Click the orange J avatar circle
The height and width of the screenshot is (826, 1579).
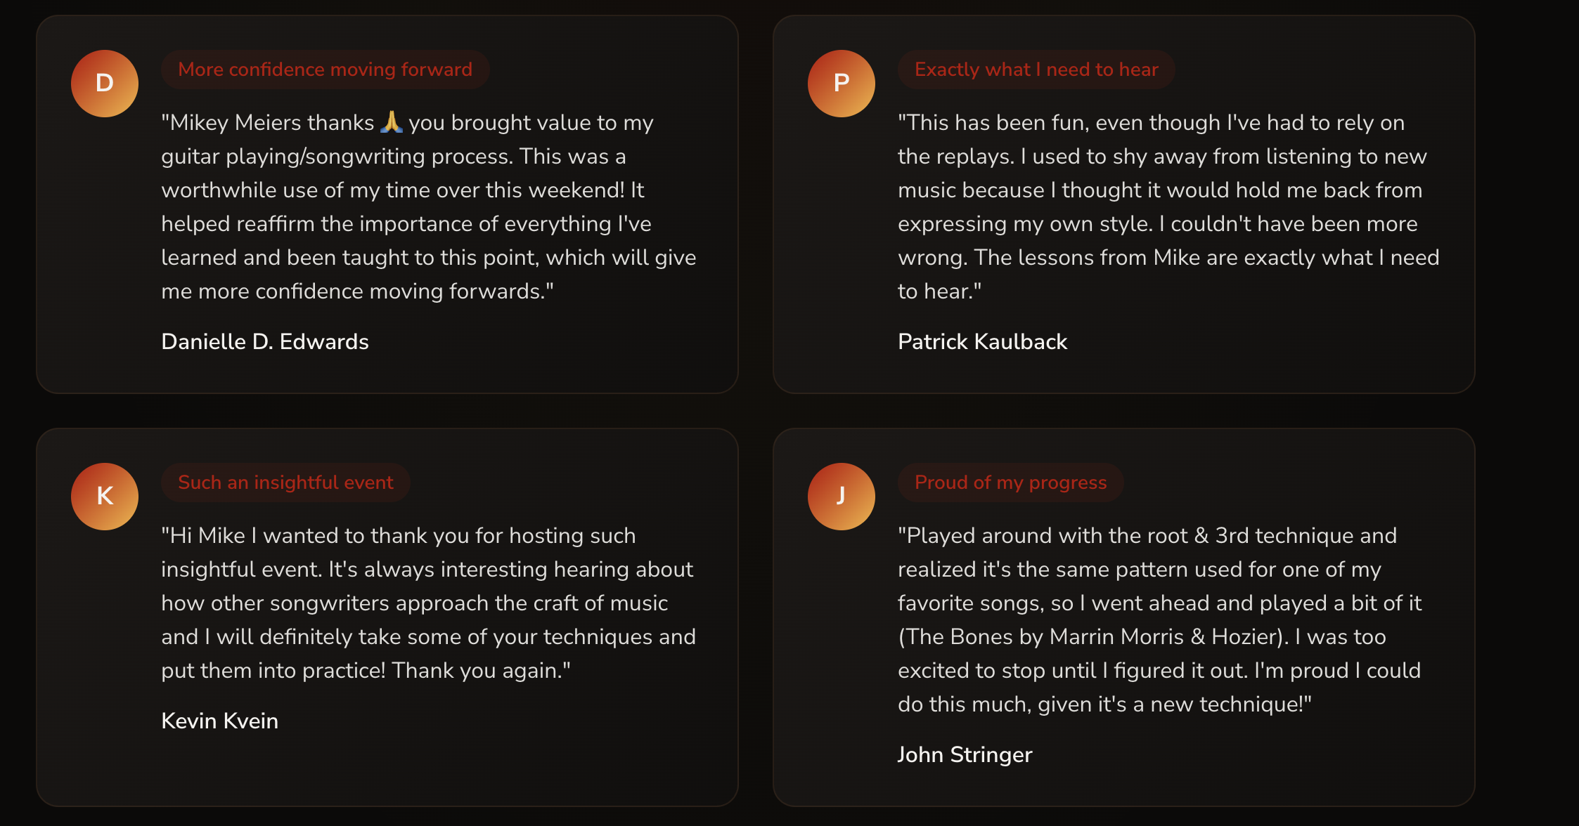841,497
